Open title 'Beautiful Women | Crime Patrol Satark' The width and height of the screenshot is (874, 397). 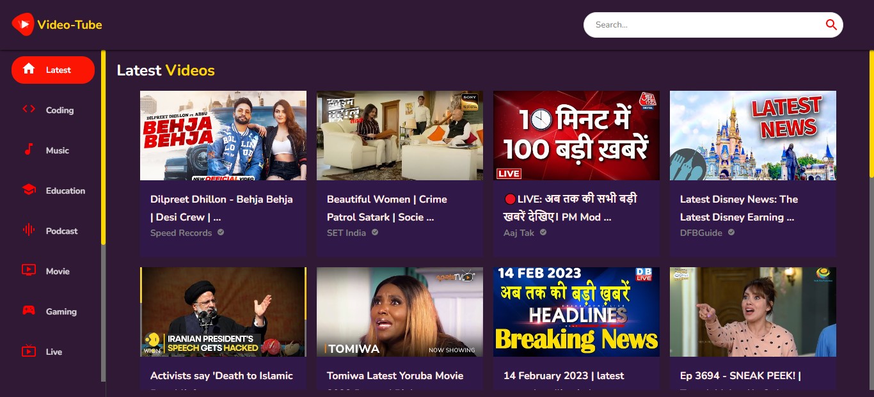pyautogui.click(x=387, y=208)
